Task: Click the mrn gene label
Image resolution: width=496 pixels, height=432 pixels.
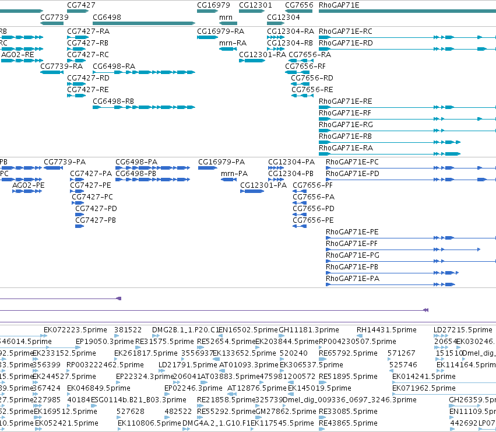Action: click(x=226, y=17)
